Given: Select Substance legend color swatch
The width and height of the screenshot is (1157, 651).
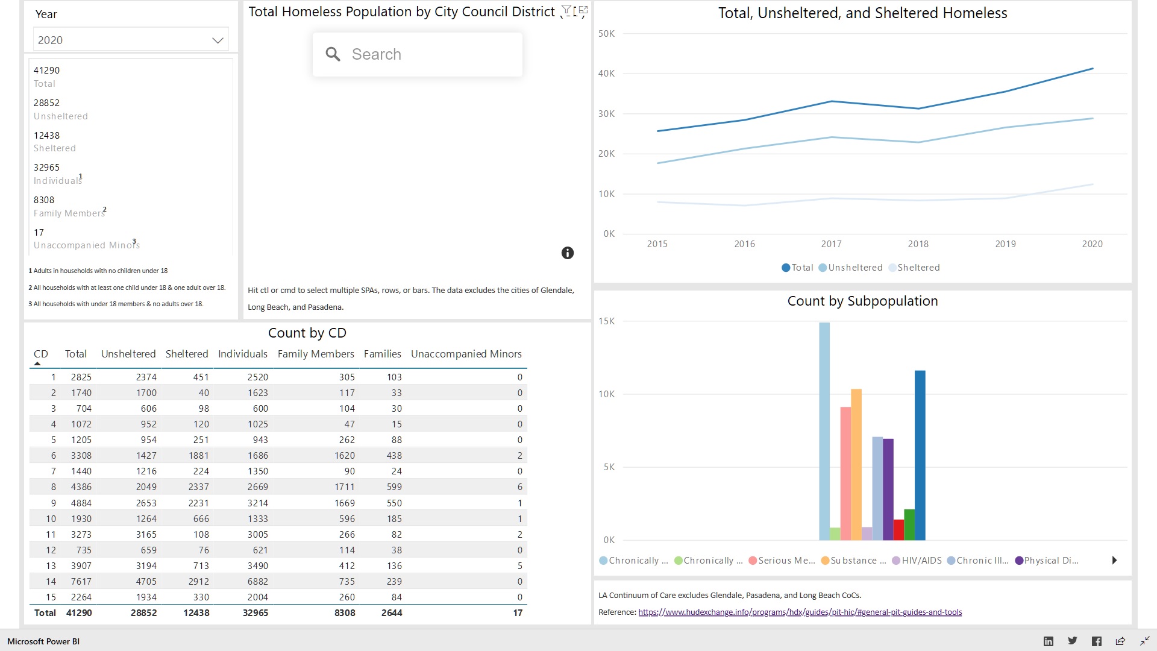Looking at the screenshot, I should coord(825,561).
